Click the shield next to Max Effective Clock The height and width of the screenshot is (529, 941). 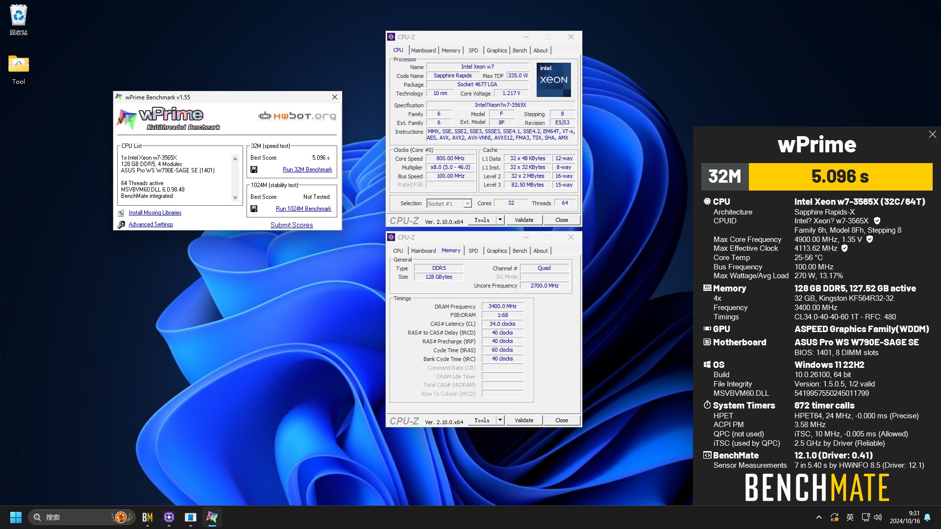pyautogui.click(x=844, y=248)
